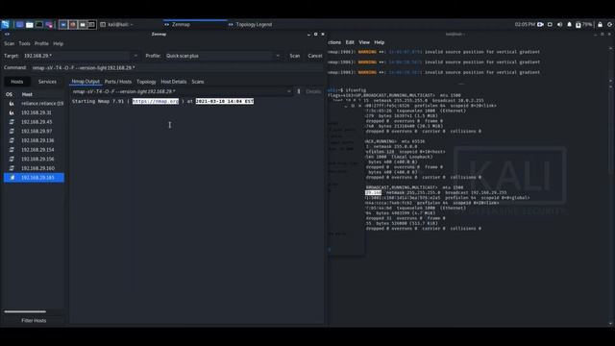The height and width of the screenshot is (346, 615).
Task: Switch to workspace 4 in the pager
Action: pyautogui.click(x=92, y=24)
